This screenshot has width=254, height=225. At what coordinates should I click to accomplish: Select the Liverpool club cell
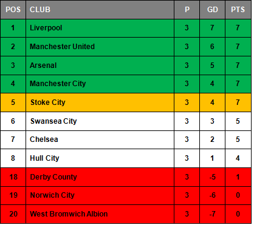click(x=100, y=28)
